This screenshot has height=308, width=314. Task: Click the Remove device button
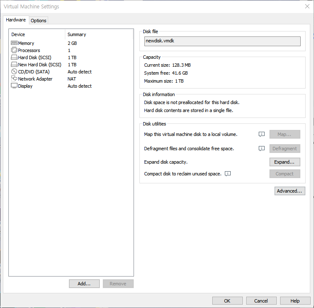click(118, 284)
